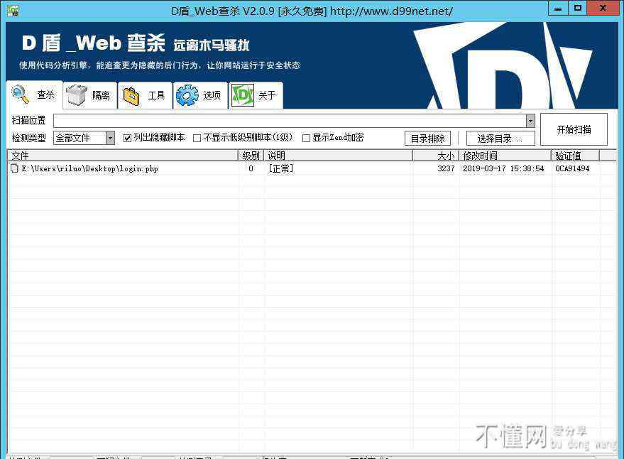Click the green D shield 关于 icon
This screenshot has width=624, height=459.
click(x=243, y=95)
